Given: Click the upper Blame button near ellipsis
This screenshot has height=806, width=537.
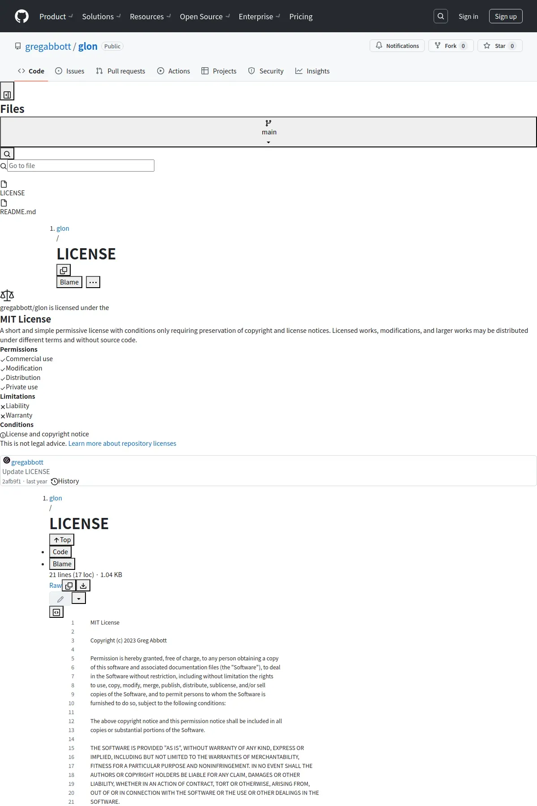Looking at the screenshot, I should click(x=69, y=282).
